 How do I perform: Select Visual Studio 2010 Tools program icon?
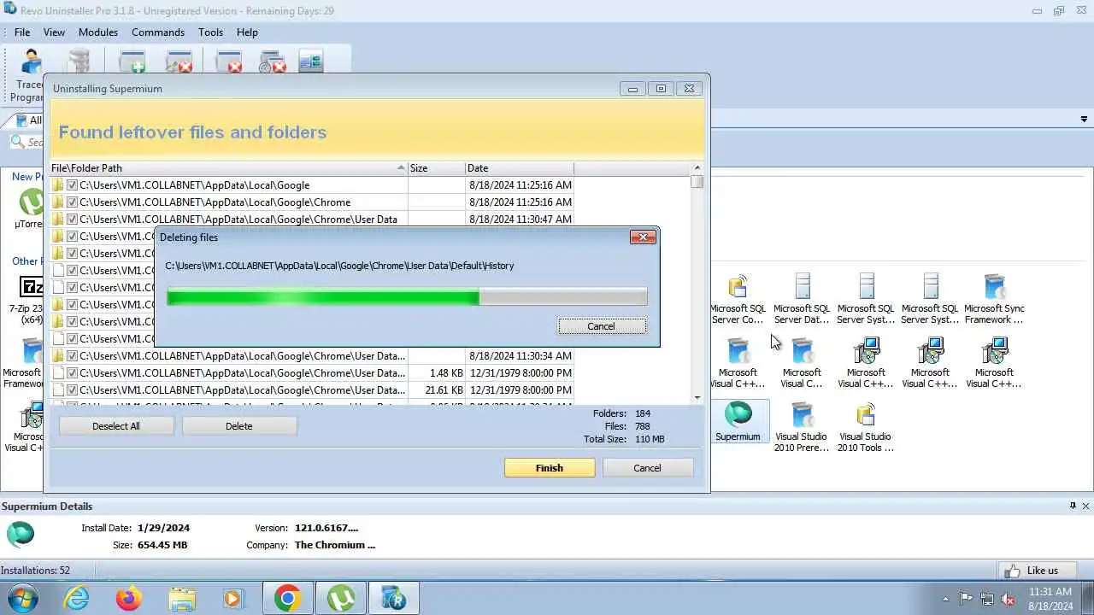point(866,427)
